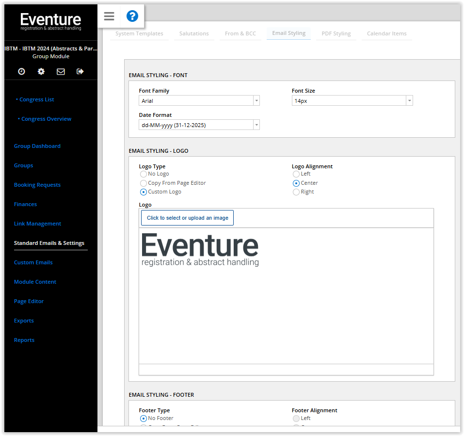Viewport: 464px width, 436px height.
Task: Set Logo Alignment to Left
Action: [296, 174]
